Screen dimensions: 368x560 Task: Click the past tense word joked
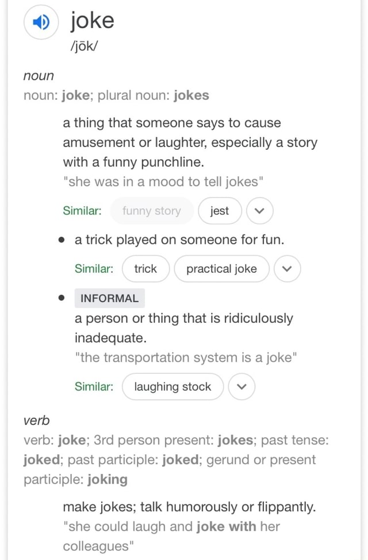(42, 459)
